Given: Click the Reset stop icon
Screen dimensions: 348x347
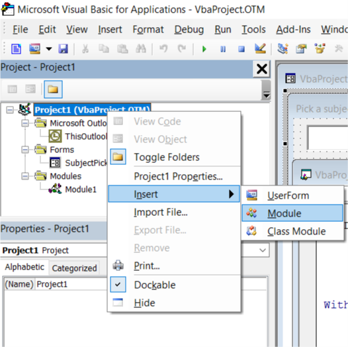Looking at the screenshot, I should 241,49.
